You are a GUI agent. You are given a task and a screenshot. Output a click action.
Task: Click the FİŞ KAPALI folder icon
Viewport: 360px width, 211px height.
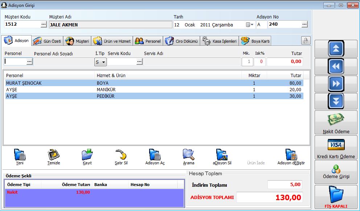[336, 194]
